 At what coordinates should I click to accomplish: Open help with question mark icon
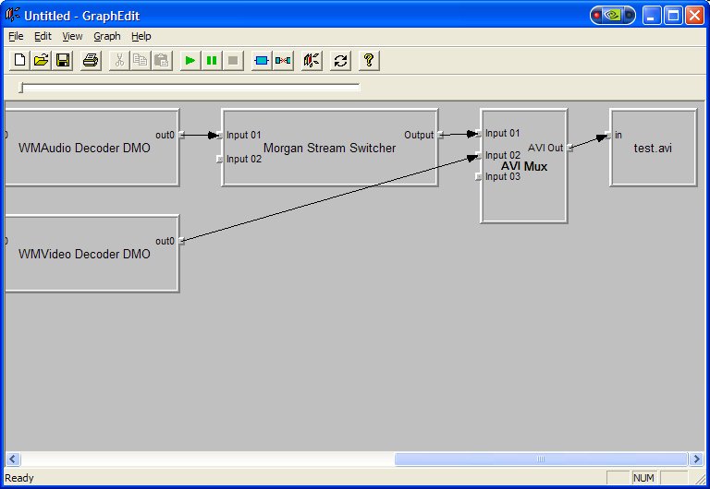point(369,60)
